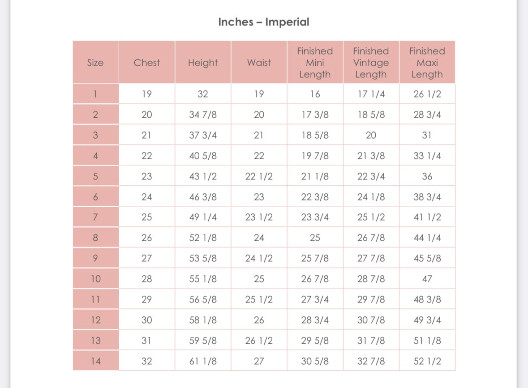Click the Height column header
528x388 pixels.
coord(203,63)
